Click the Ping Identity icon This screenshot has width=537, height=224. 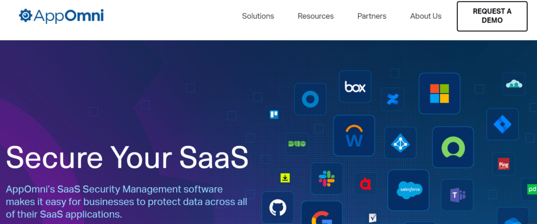503,164
